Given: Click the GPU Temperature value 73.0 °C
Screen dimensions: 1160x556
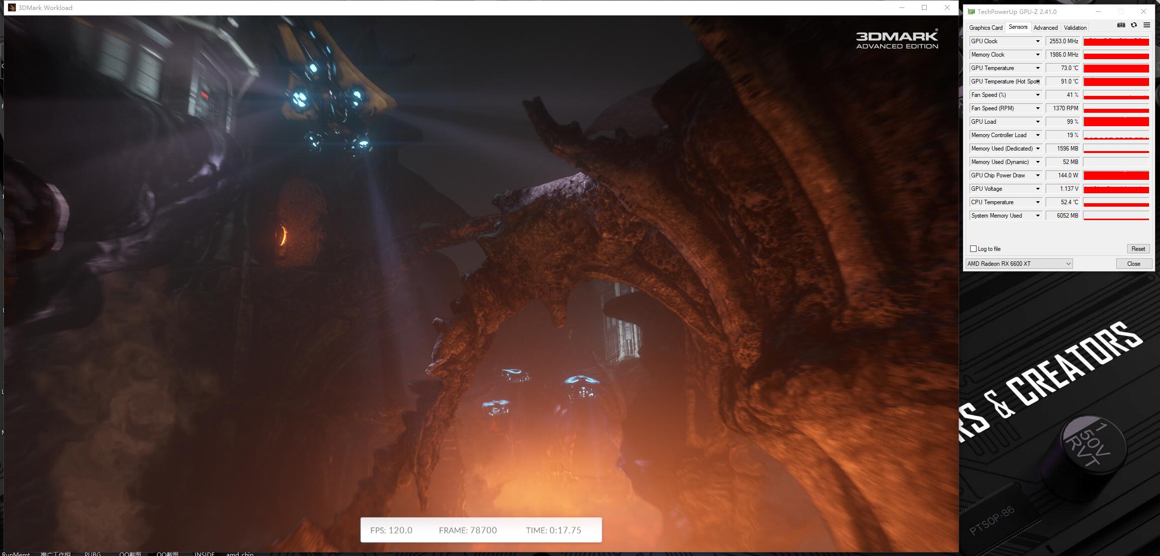Looking at the screenshot, I should [x=1063, y=68].
